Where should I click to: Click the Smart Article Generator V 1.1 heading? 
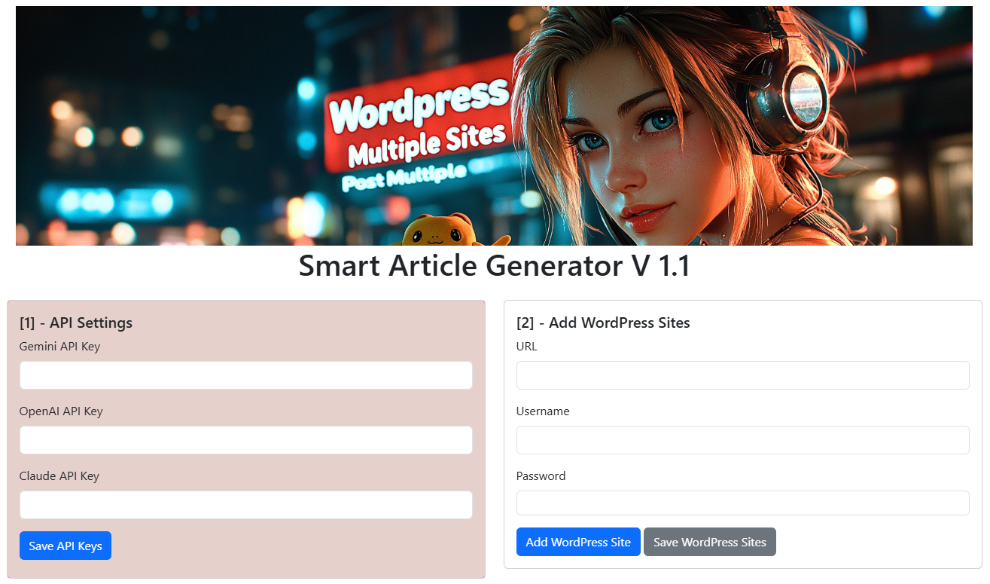(495, 266)
